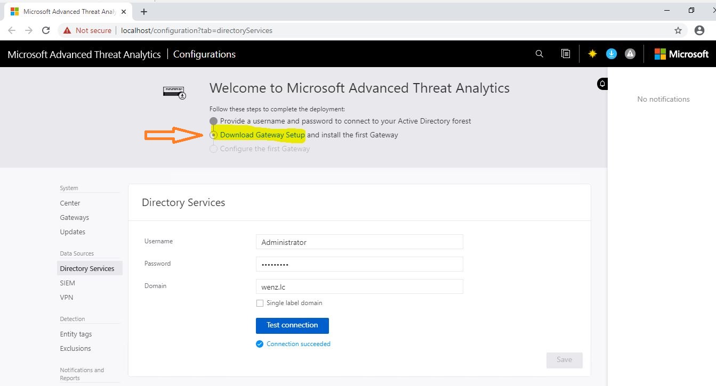716x386 pixels.
Task: Click the Detection section header
Action: pos(73,319)
